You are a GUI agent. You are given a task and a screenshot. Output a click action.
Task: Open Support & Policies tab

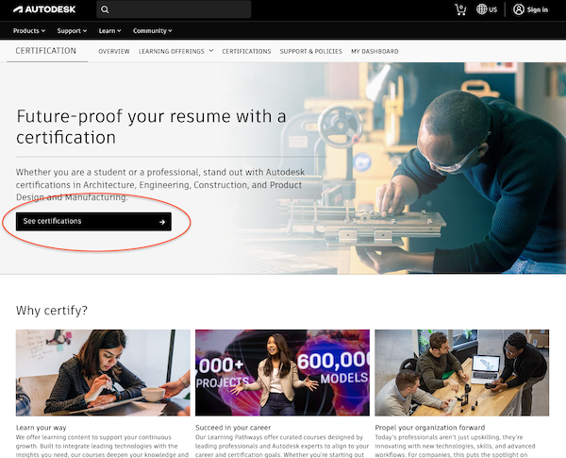(310, 51)
